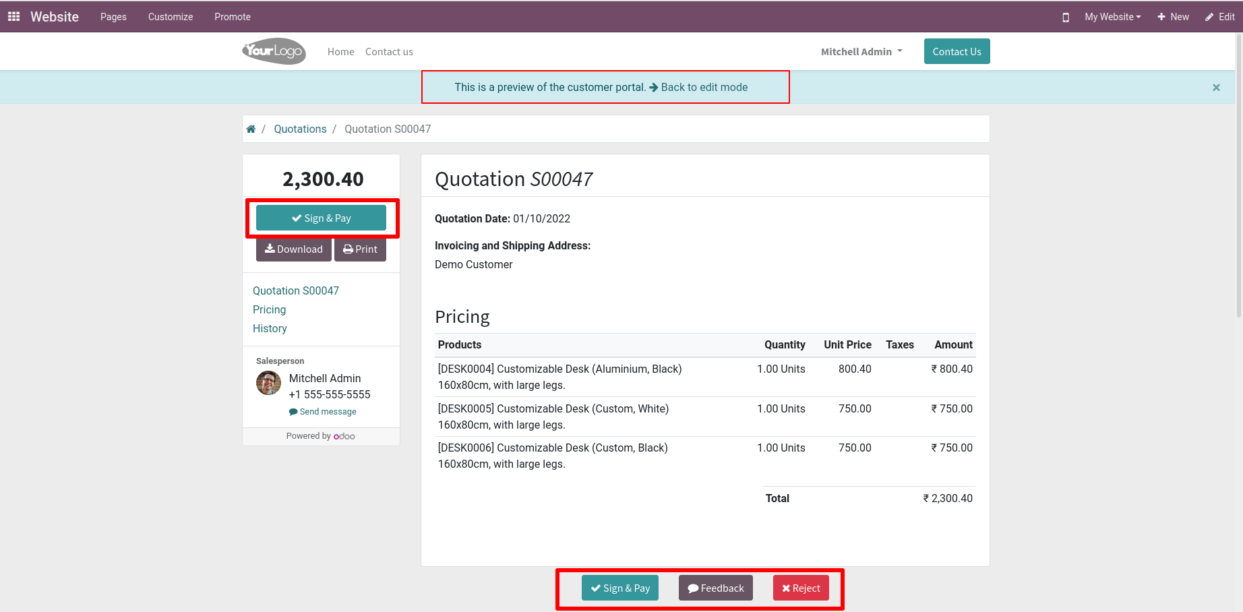Click the page vertical scrollbar
This screenshot has width=1243, height=612.
tap(1239, 175)
